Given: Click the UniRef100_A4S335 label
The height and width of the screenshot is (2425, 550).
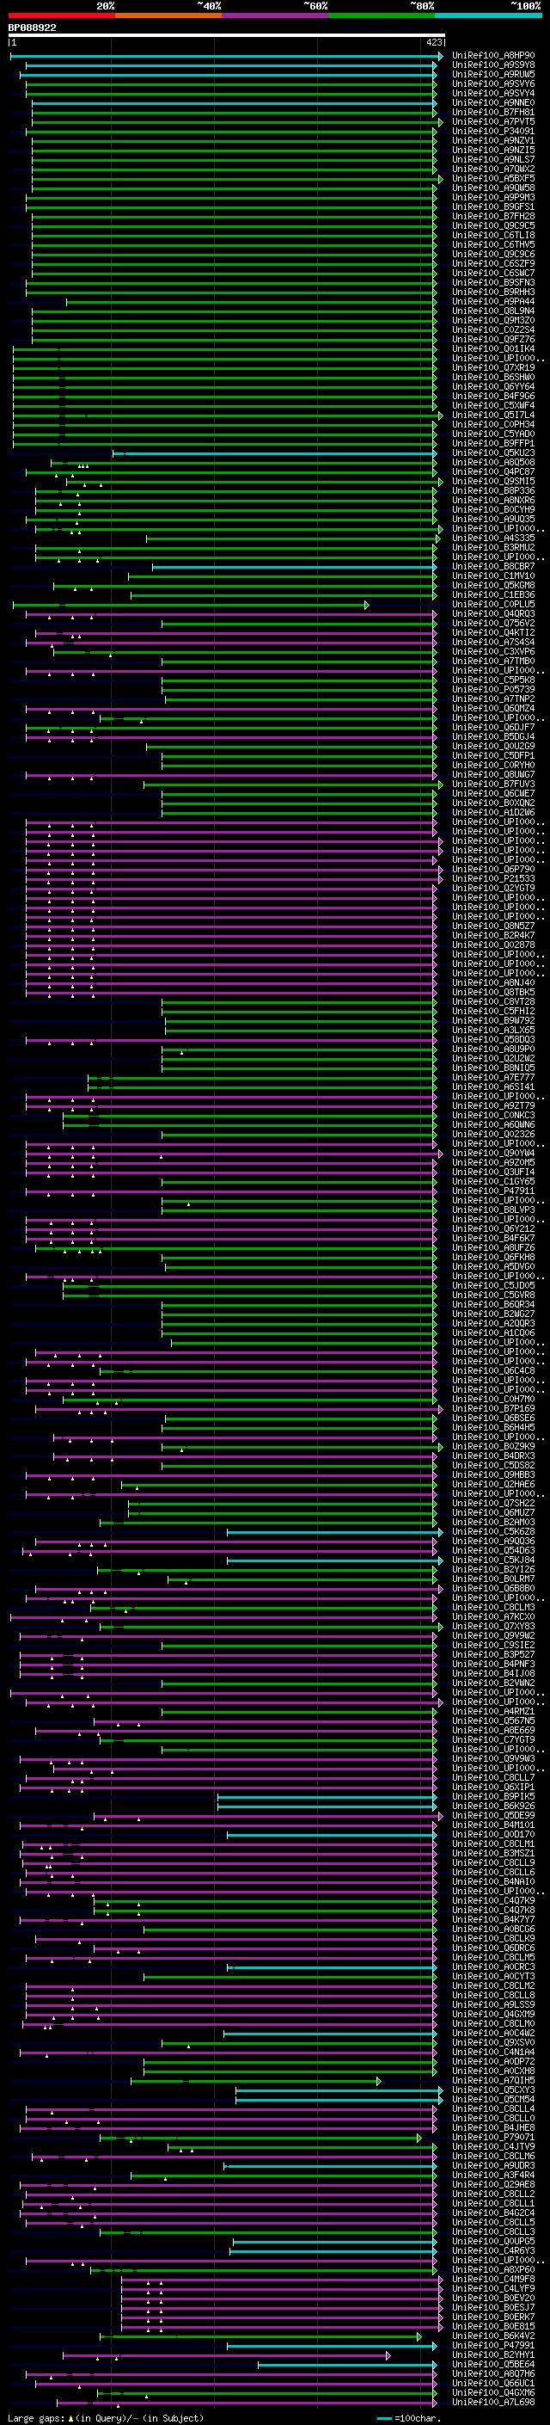Looking at the screenshot, I should pos(492,539).
